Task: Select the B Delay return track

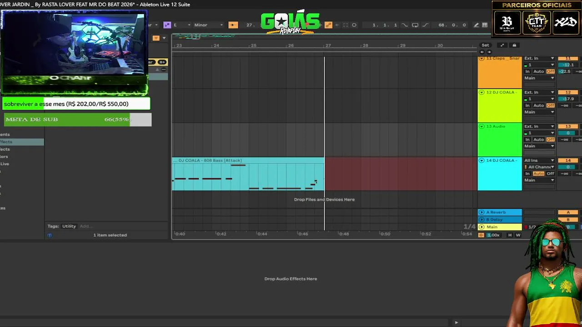Action: coord(500,219)
